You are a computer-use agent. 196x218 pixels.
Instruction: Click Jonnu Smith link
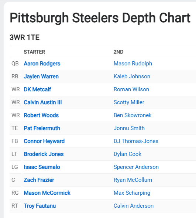(129, 128)
